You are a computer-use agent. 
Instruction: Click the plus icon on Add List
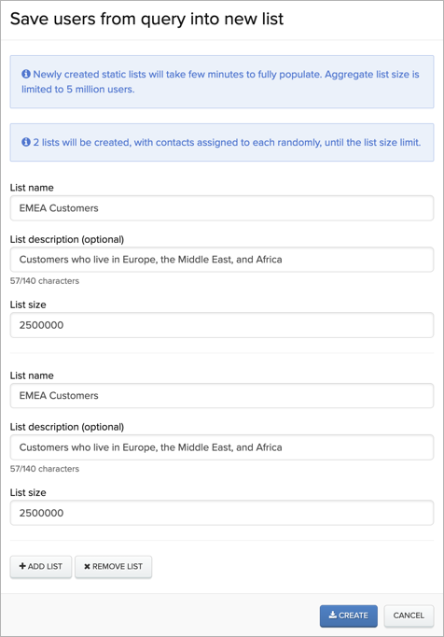22,566
